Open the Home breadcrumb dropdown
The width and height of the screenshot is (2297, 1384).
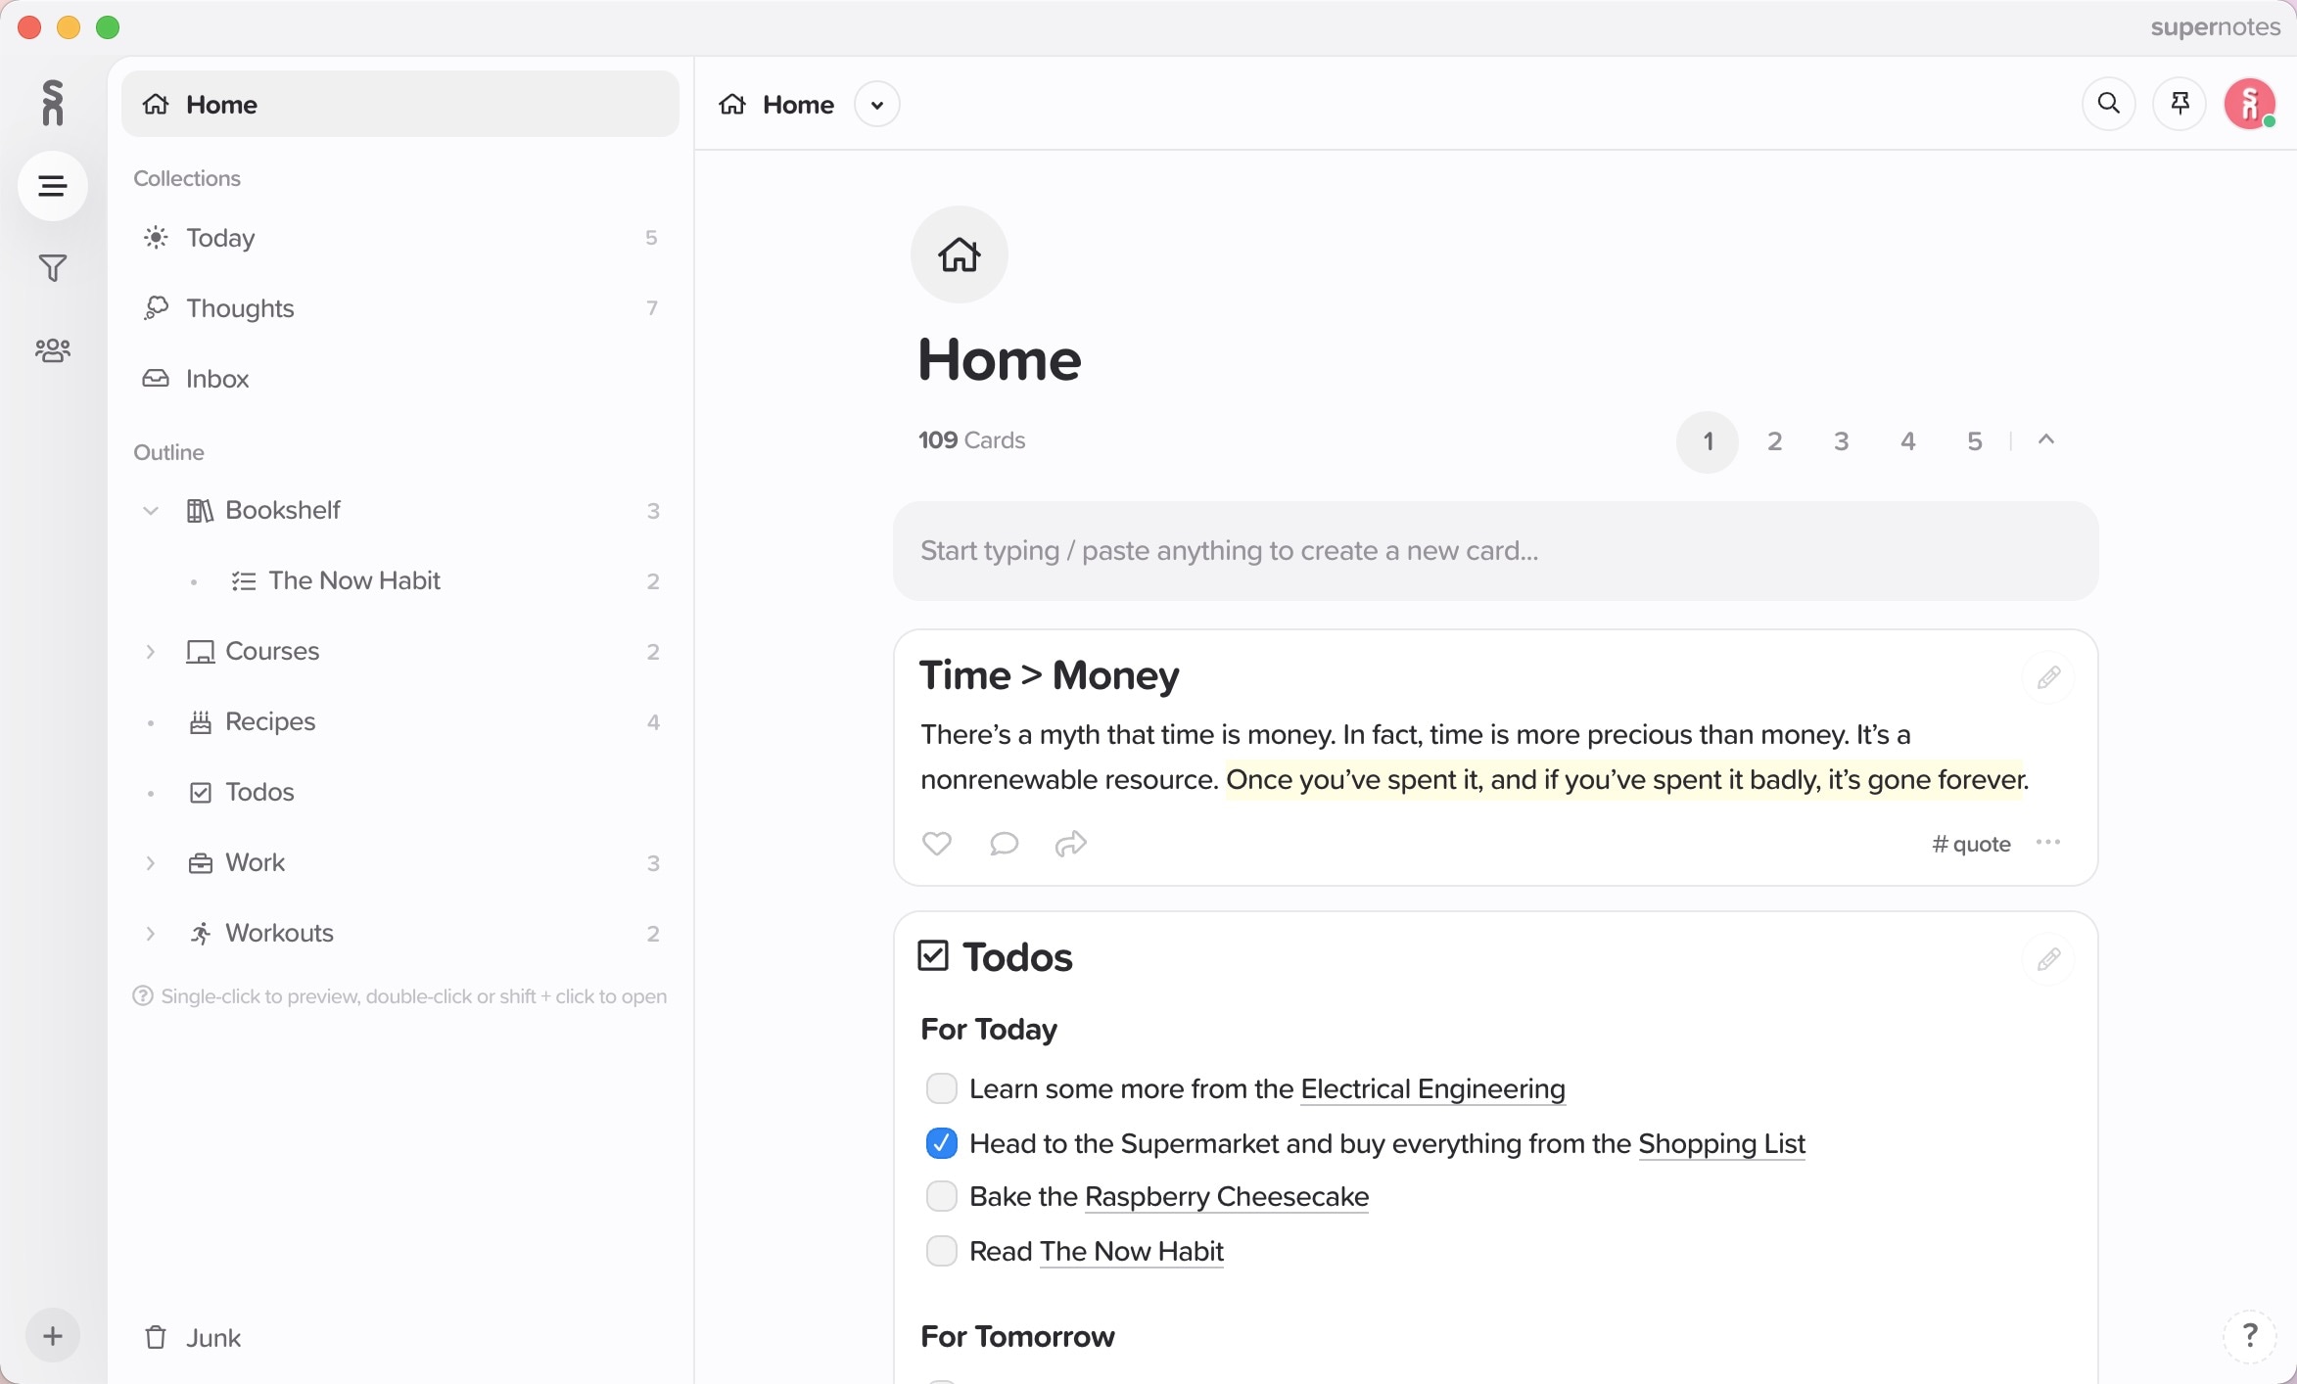[876, 104]
